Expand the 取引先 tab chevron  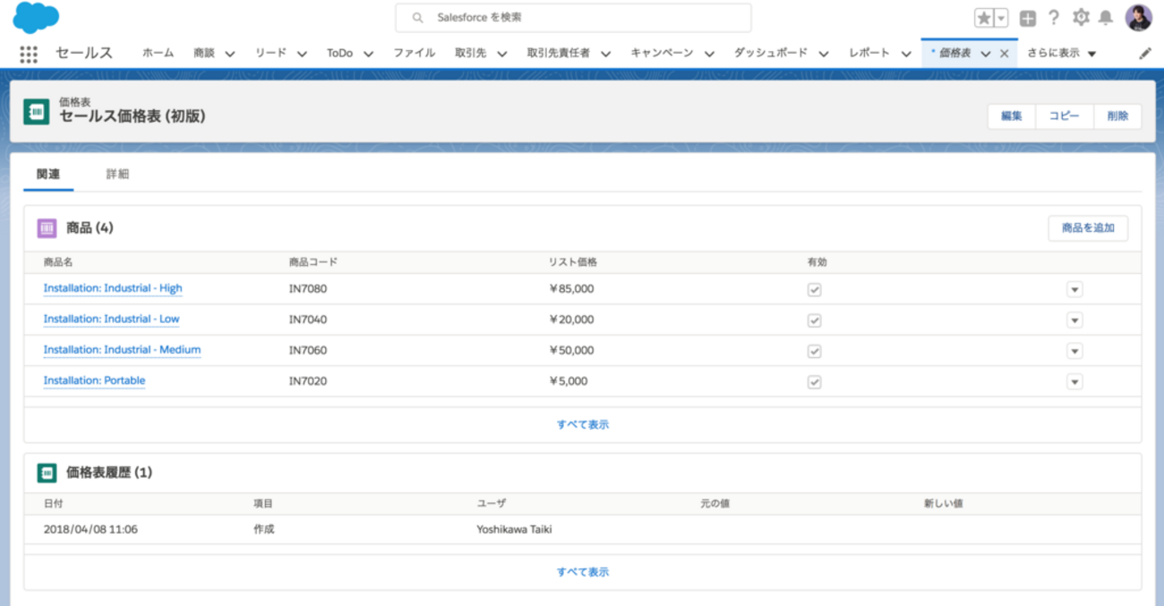pyautogui.click(x=501, y=54)
